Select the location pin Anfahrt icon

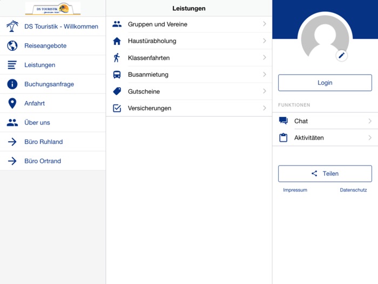click(12, 103)
